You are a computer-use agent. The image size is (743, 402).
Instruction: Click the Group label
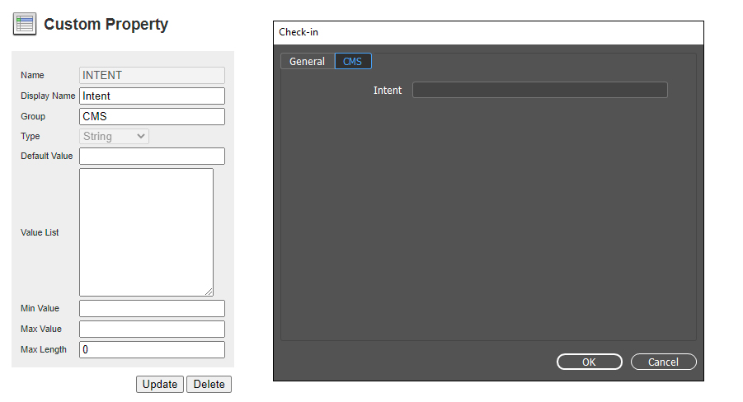point(33,116)
